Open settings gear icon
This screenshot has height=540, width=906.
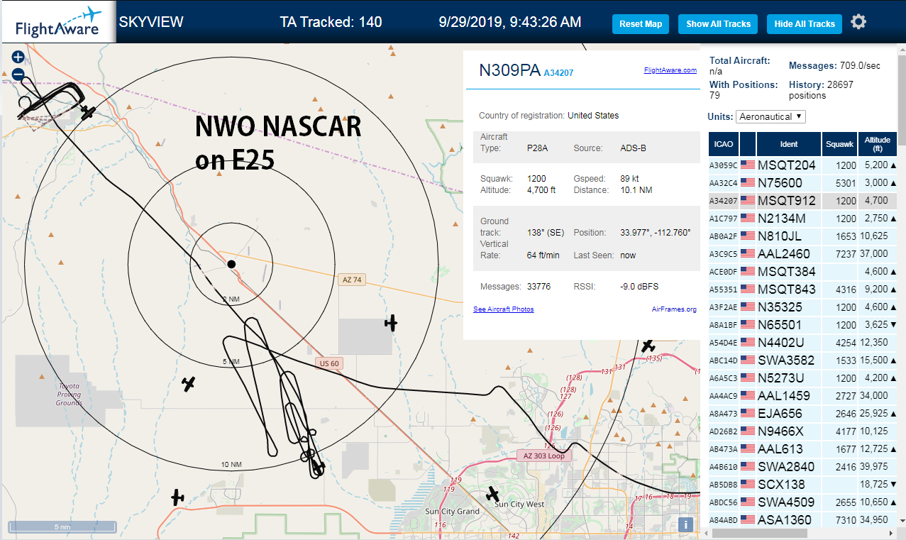(x=858, y=22)
